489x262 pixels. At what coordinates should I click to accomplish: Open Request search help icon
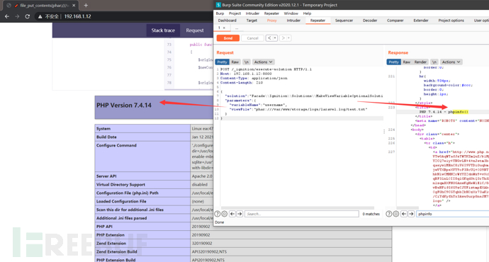tap(218, 214)
